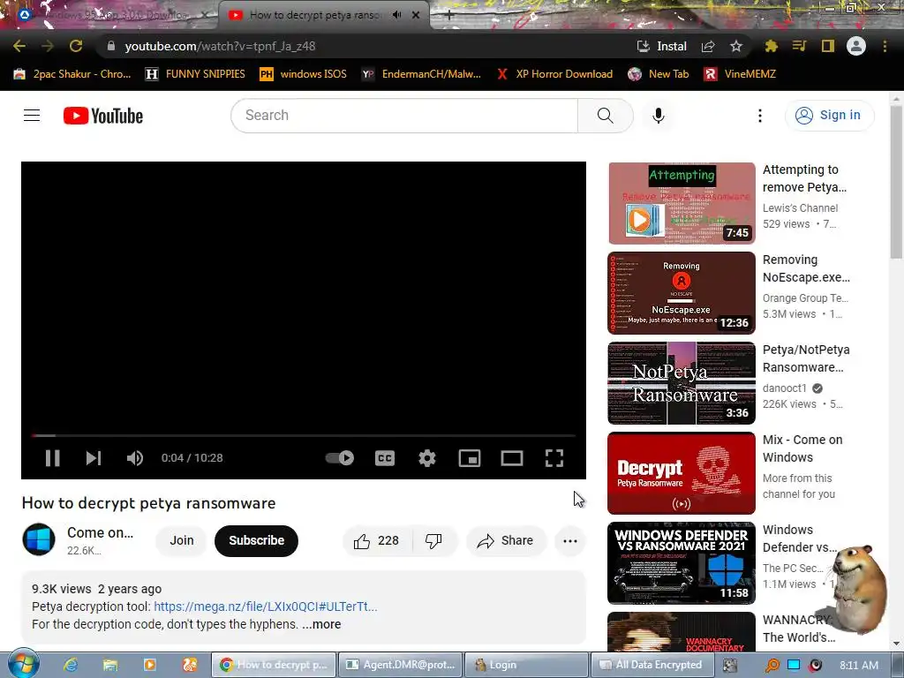
Task: Switch to miniplayer mode
Action: click(x=470, y=458)
